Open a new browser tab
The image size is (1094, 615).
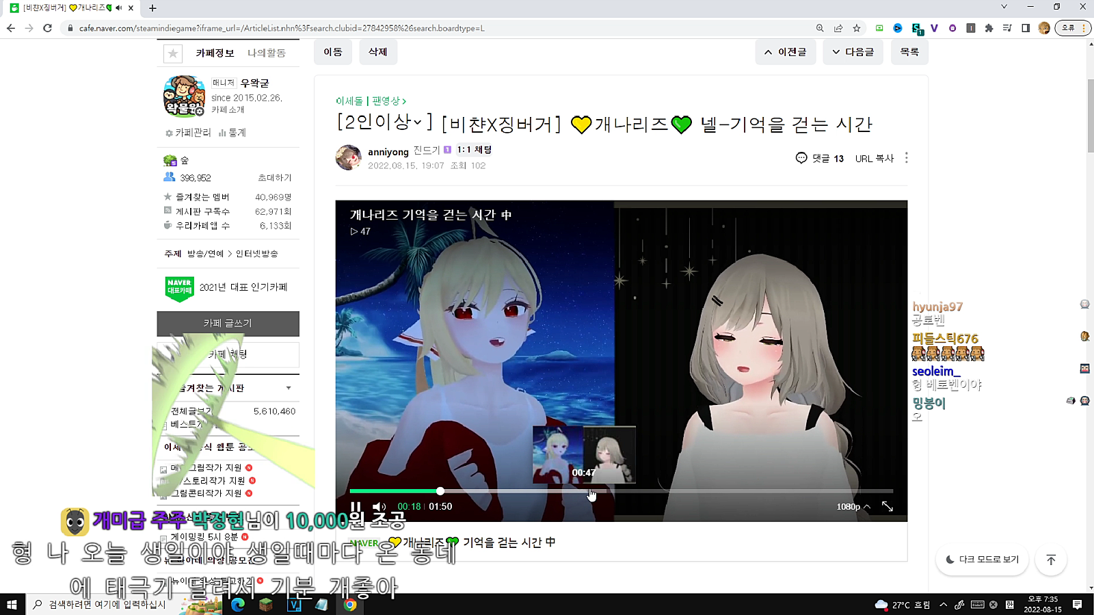(x=152, y=8)
